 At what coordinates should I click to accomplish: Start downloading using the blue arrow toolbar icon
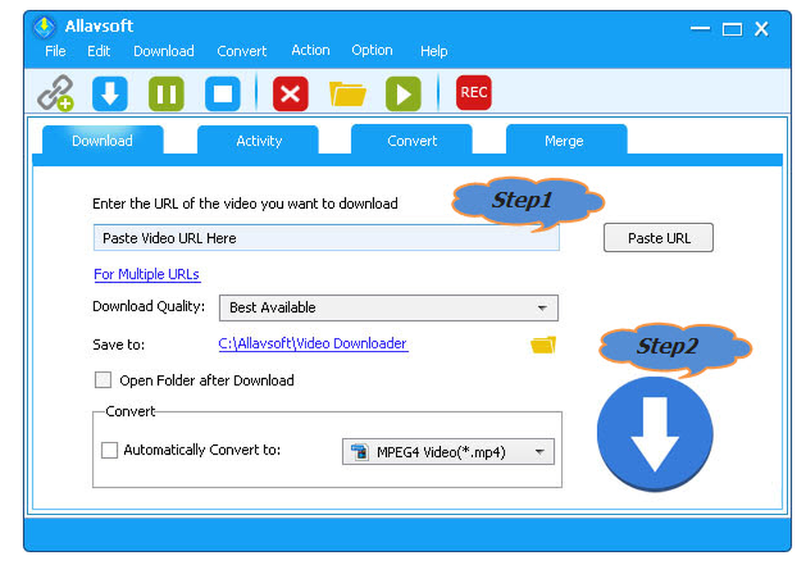click(110, 93)
